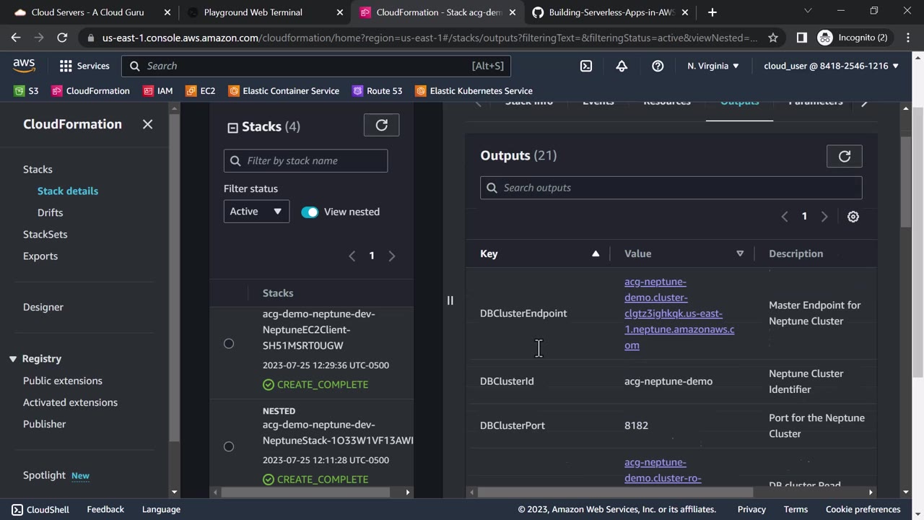Open the DBClusterEndpoint Neptune URL link

679,313
